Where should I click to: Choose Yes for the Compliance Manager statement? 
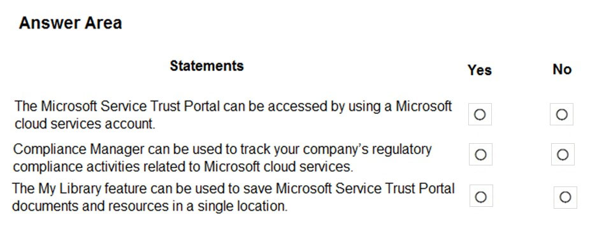[480, 155]
